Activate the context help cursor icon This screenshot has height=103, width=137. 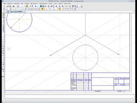click(52, 6)
